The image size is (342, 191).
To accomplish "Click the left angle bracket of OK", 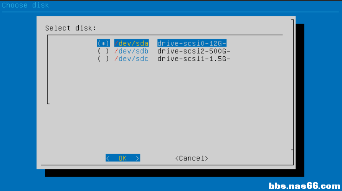I will pos(108,158).
